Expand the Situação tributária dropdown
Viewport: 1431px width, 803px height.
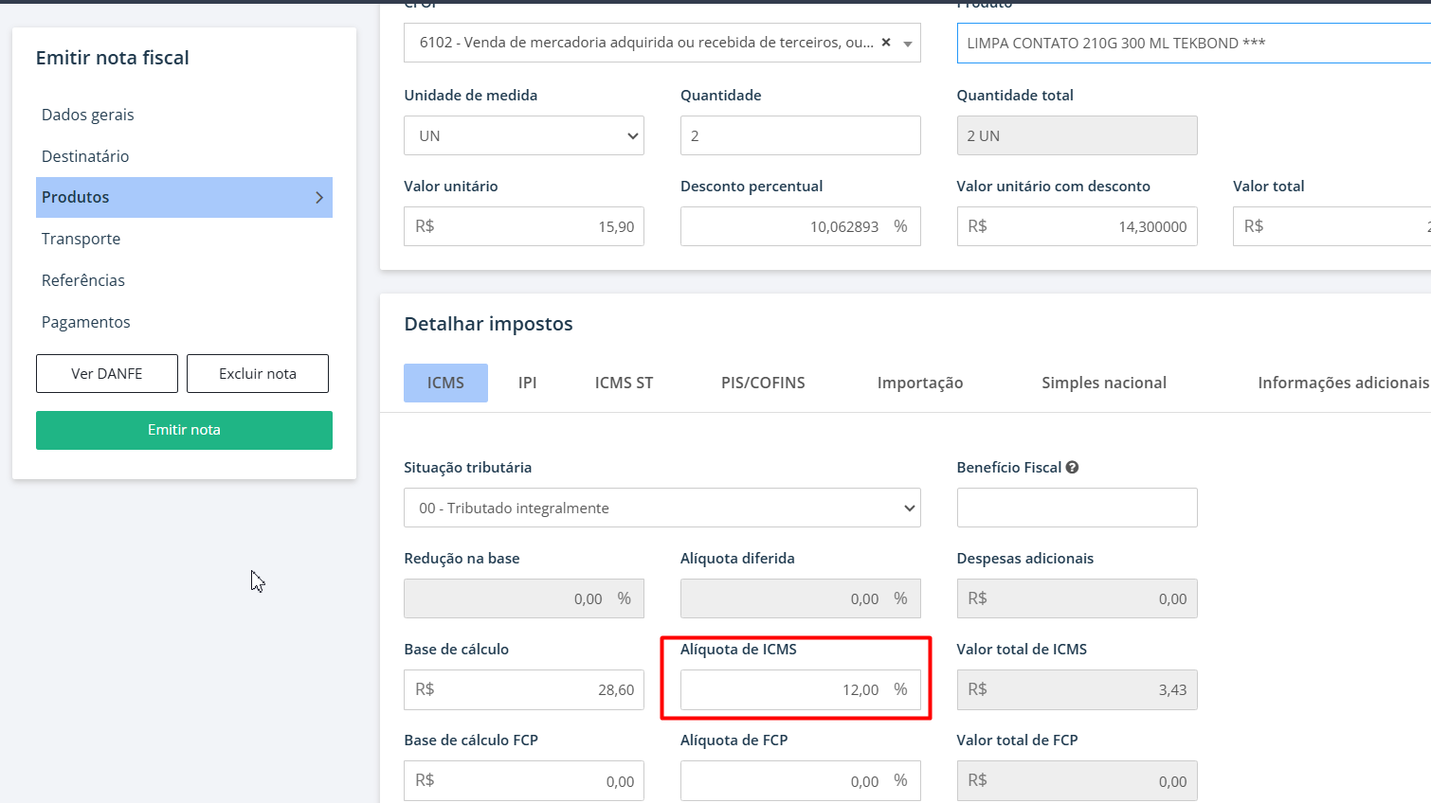point(661,508)
